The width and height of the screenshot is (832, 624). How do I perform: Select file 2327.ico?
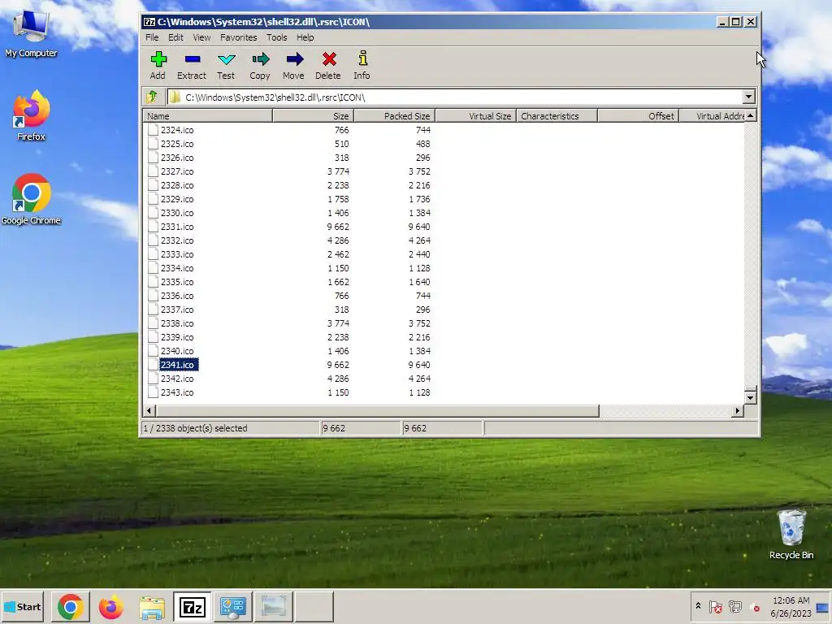pos(177,171)
